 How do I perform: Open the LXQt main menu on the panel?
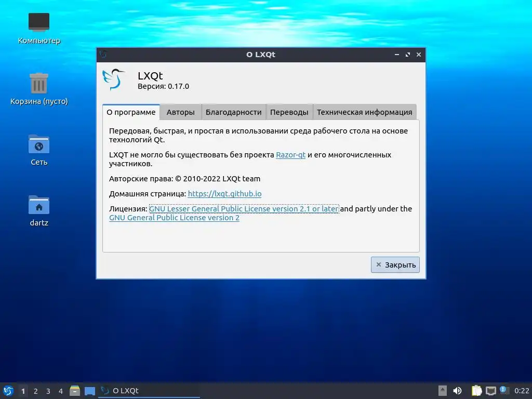pos(8,391)
